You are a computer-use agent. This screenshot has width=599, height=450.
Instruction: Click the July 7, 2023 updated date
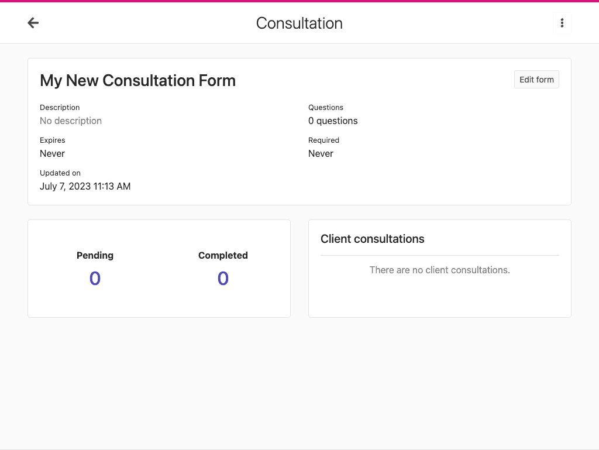click(85, 187)
